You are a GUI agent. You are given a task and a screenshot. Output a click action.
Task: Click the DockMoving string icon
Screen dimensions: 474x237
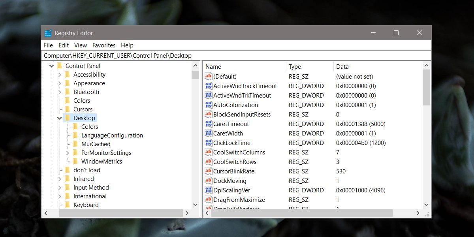209,181
